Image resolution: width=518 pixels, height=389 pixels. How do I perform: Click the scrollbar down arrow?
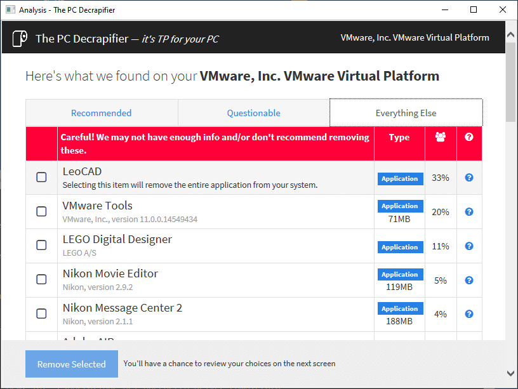[x=510, y=374]
